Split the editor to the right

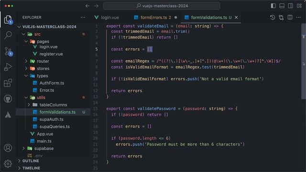290,17
